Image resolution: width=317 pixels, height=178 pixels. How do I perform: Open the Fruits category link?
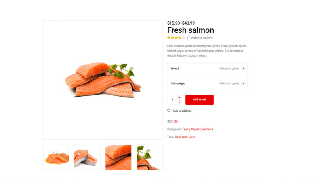pos(186,129)
